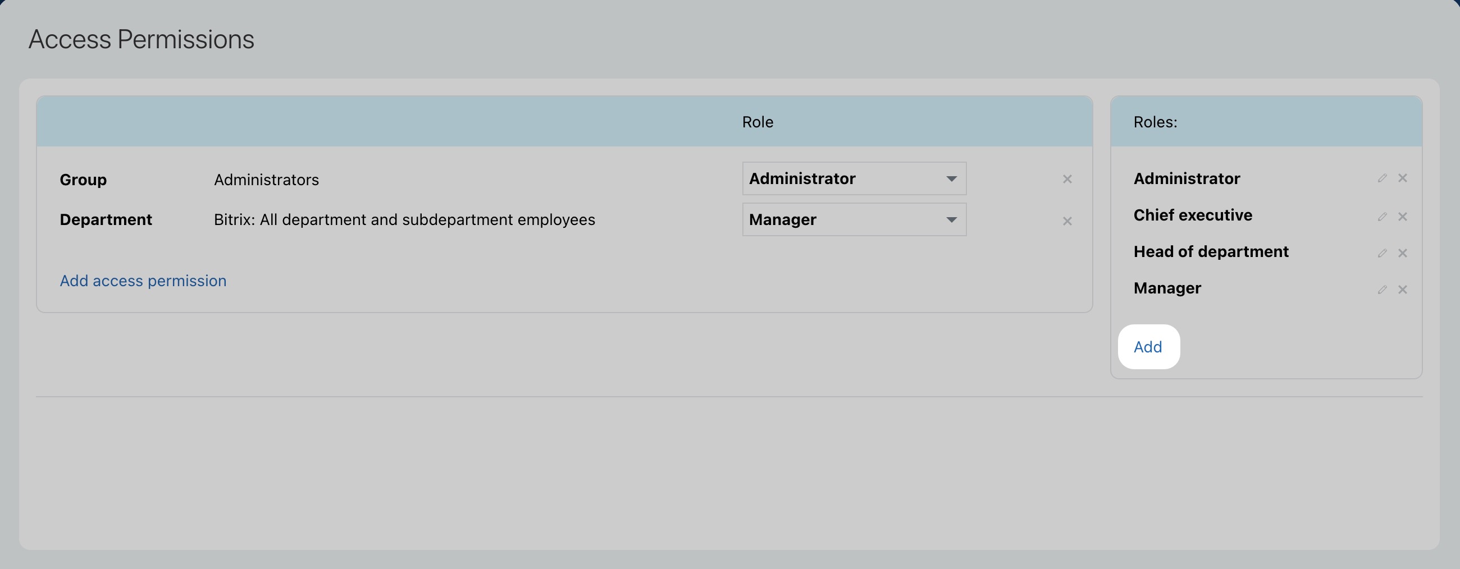Remove the Bitrix department access permission row
This screenshot has width=1460, height=569.
[1067, 222]
